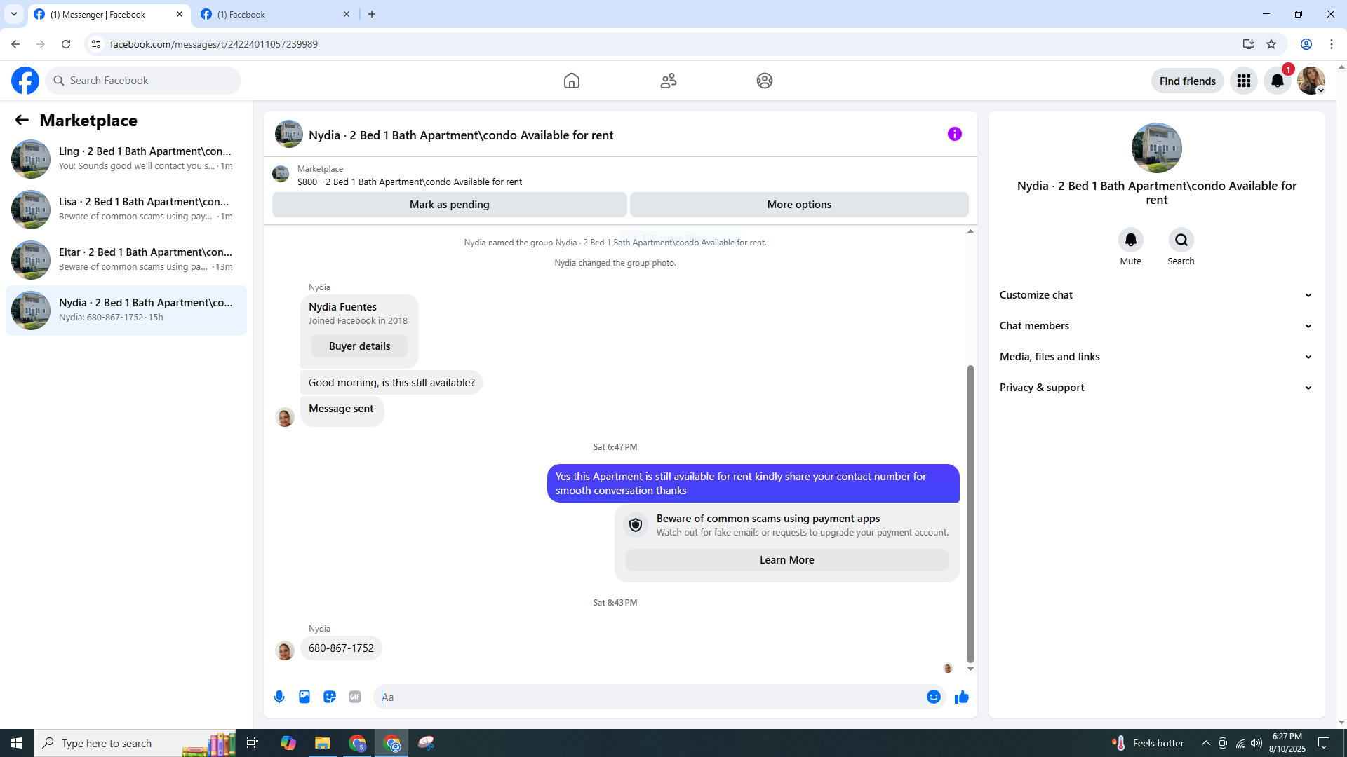This screenshot has width=1347, height=757.
Task: Open the GIF picker icon
Action: 355,697
